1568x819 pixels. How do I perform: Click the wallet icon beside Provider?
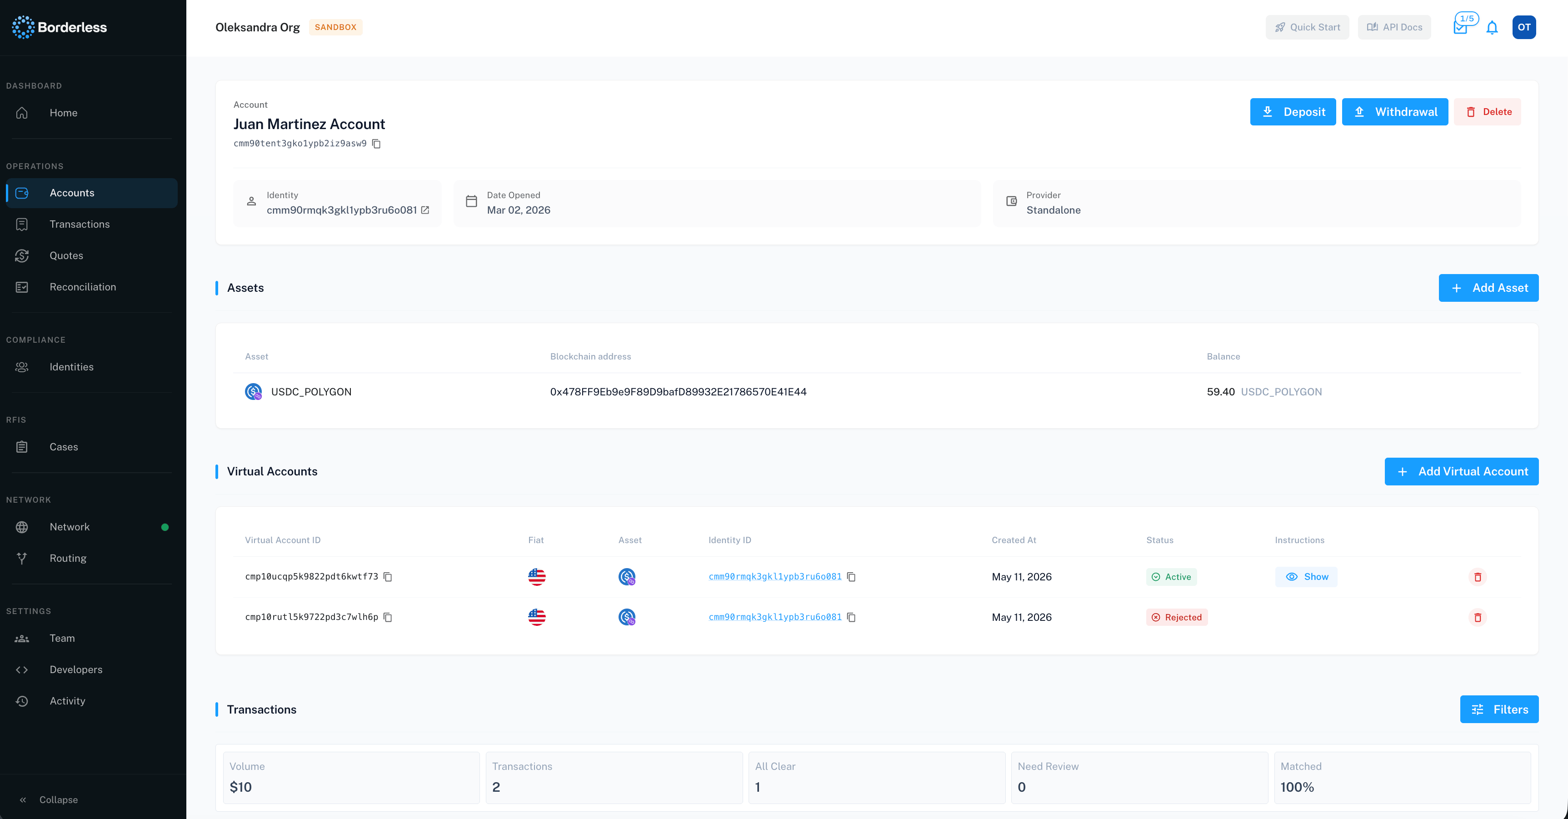point(1011,201)
